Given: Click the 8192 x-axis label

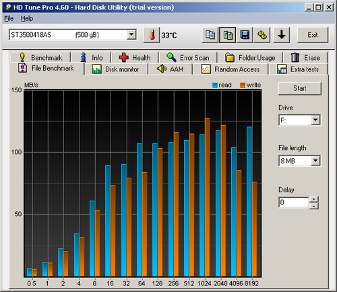Looking at the screenshot, I should (x=251, y=283).
